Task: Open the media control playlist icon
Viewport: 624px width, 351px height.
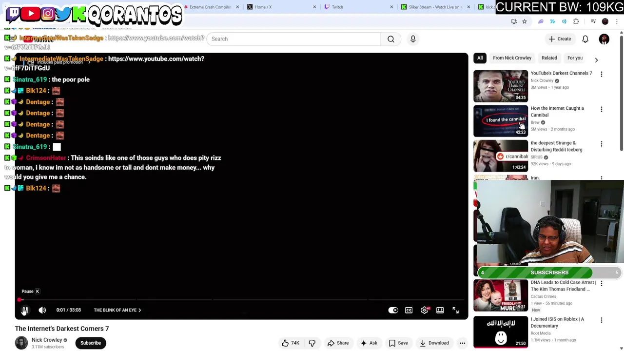Action: tap(593, 21)
